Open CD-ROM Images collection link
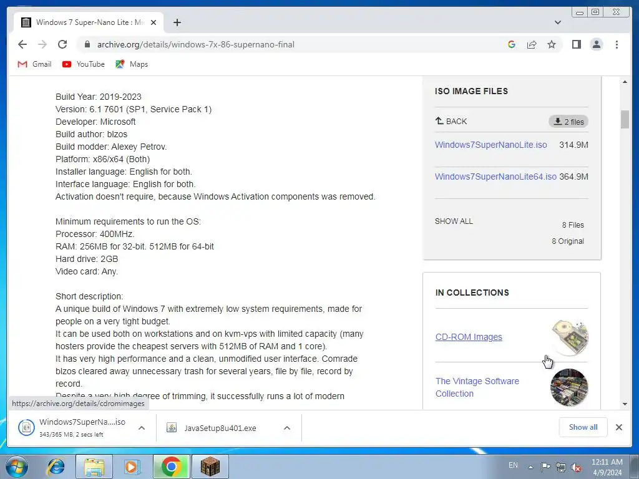The height and width of the screenshot is (479, 639). (469, 337)
